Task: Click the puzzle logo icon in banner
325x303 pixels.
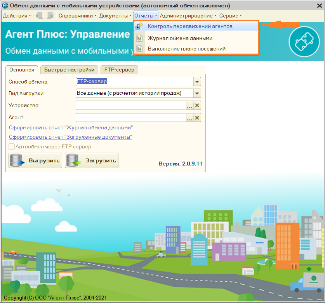Action: (304, 42)
